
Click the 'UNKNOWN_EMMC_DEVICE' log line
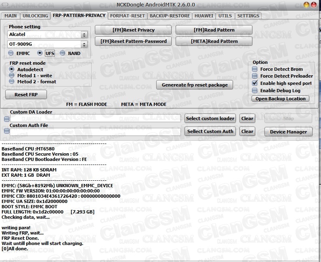(57, 186)
